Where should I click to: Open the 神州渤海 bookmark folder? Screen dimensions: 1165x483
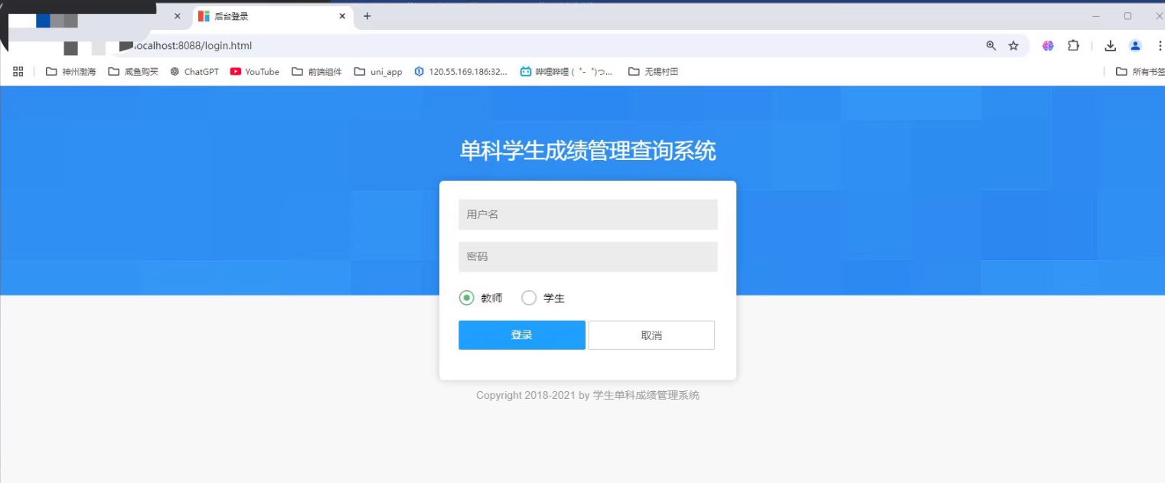(71, 72)
